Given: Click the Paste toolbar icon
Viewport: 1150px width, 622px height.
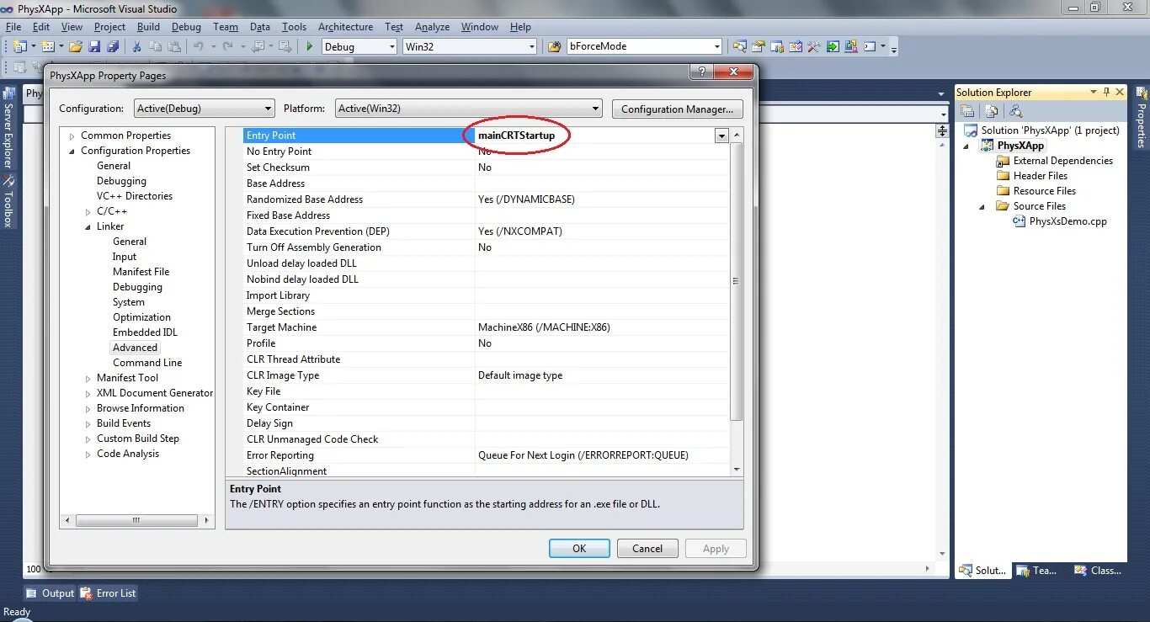Looking at the screenshot, I should 174,46.
